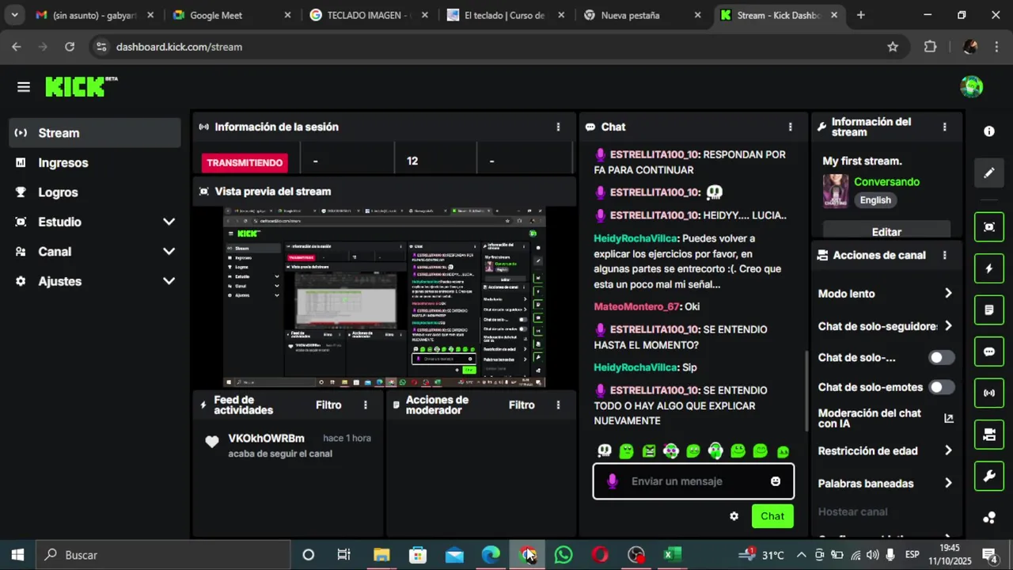Screen dimensions: 1013x570
Task: Open the Acciones de canal three-dot menu
Action: point(944,255)
